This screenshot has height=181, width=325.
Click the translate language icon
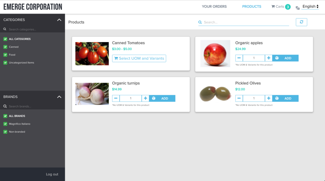(298, 8)
